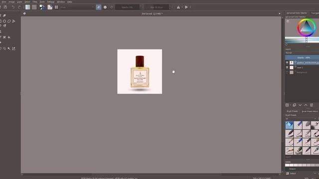The height and width of the screenshot is (179, 319).
Task: Hide the top image layer via eye icon
Action: coord(287,63)
